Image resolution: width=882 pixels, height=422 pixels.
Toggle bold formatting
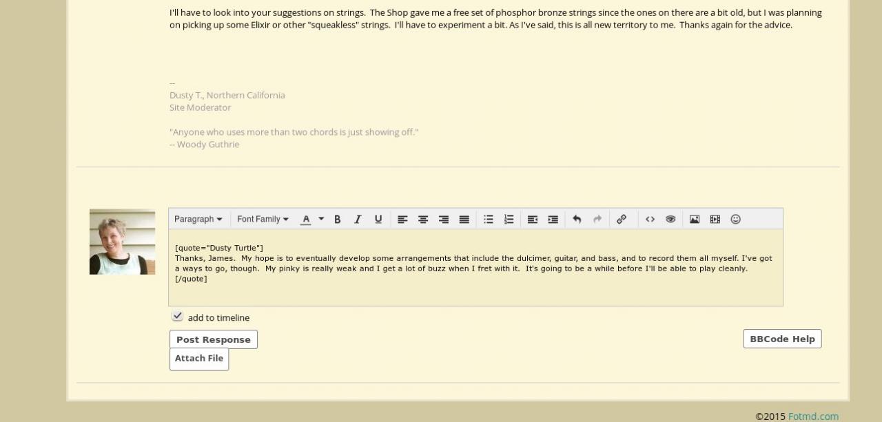coord(338,219)
